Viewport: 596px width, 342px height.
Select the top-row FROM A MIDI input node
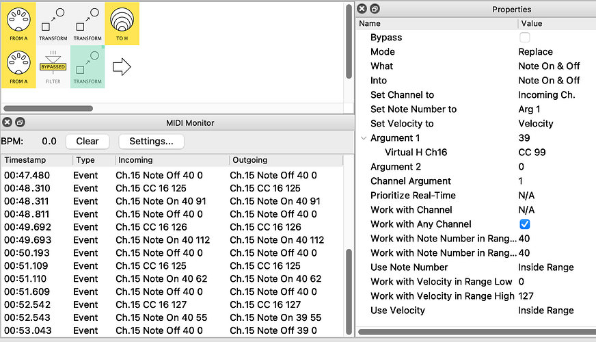pos(18,23)
